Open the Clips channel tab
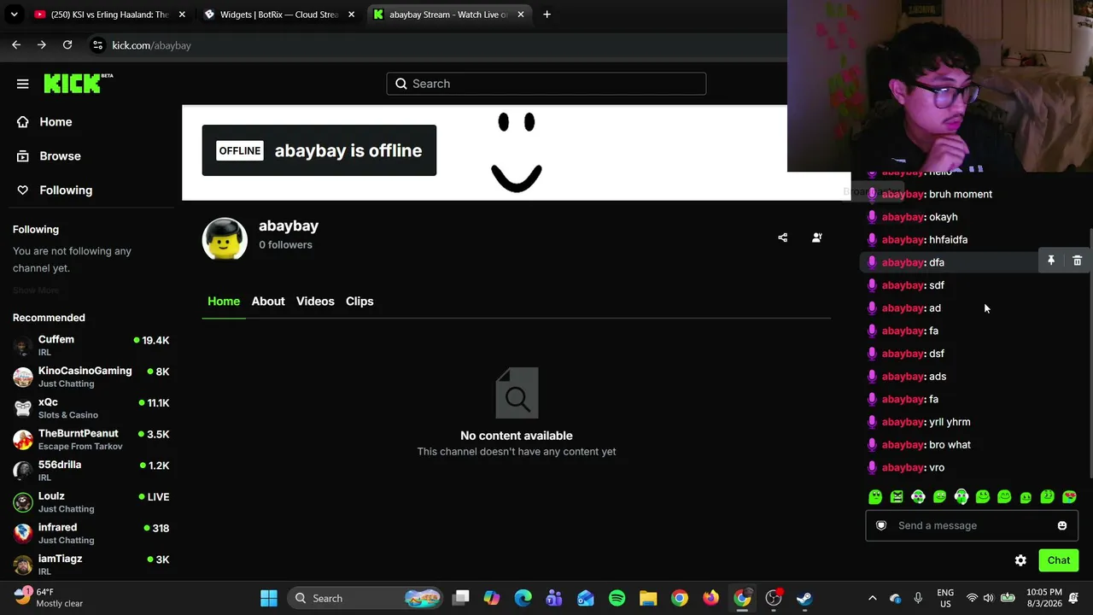The width and height of the screenshot is (1093, 615). [x=359, y=302]
